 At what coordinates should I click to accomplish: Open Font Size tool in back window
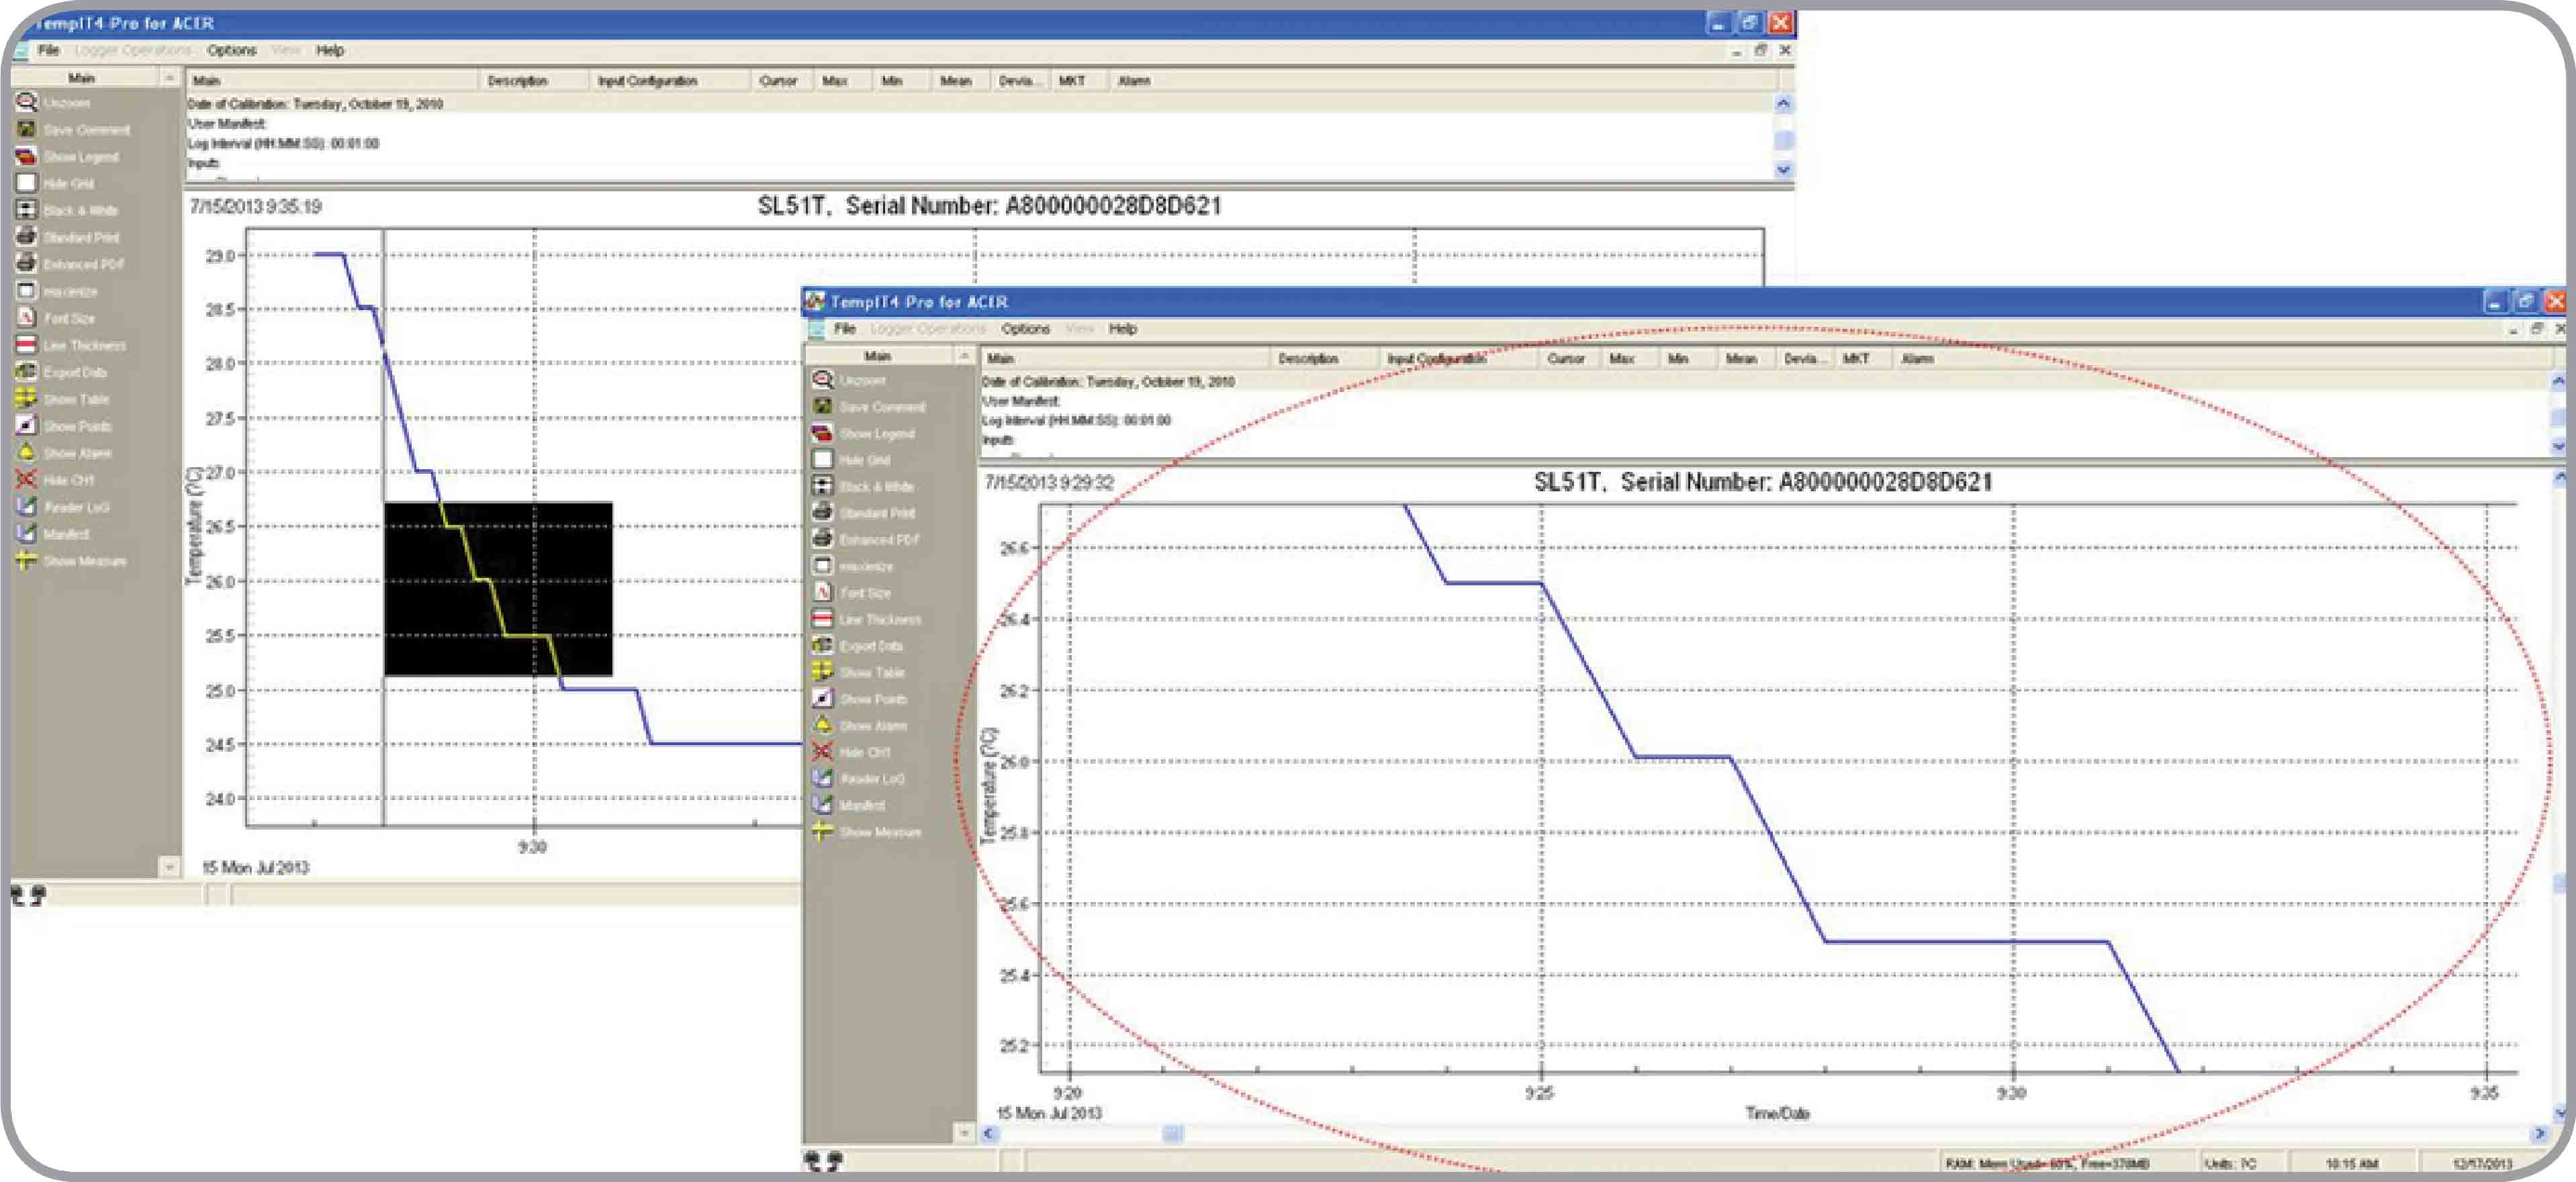[26, 317]
